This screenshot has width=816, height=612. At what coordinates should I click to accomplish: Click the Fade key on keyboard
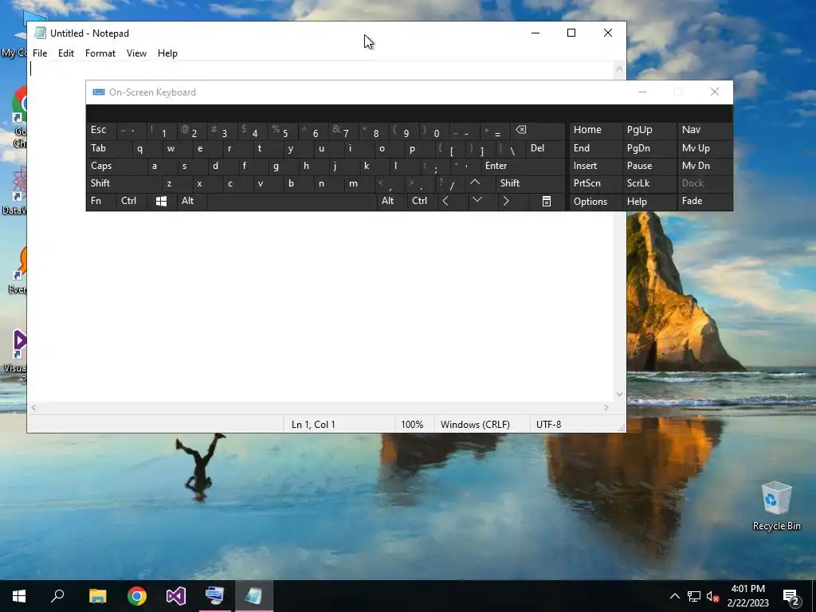(704, 202)
